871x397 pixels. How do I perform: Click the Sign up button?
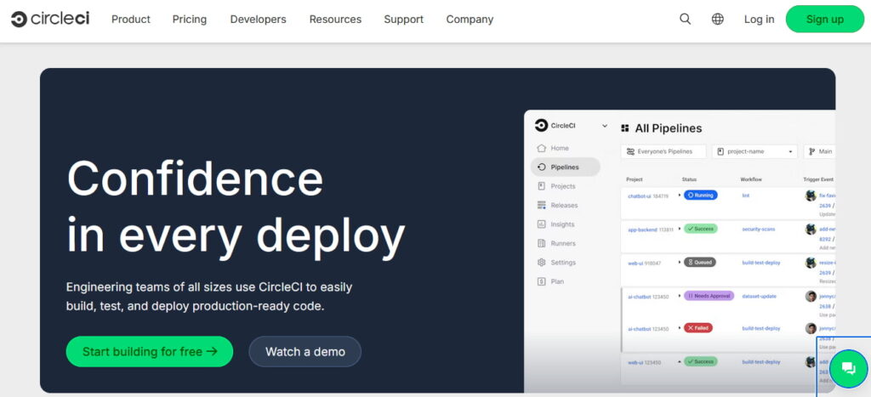(x=824, y=19)
